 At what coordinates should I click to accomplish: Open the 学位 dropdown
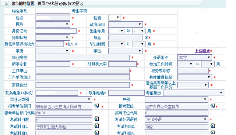(126, 51)
